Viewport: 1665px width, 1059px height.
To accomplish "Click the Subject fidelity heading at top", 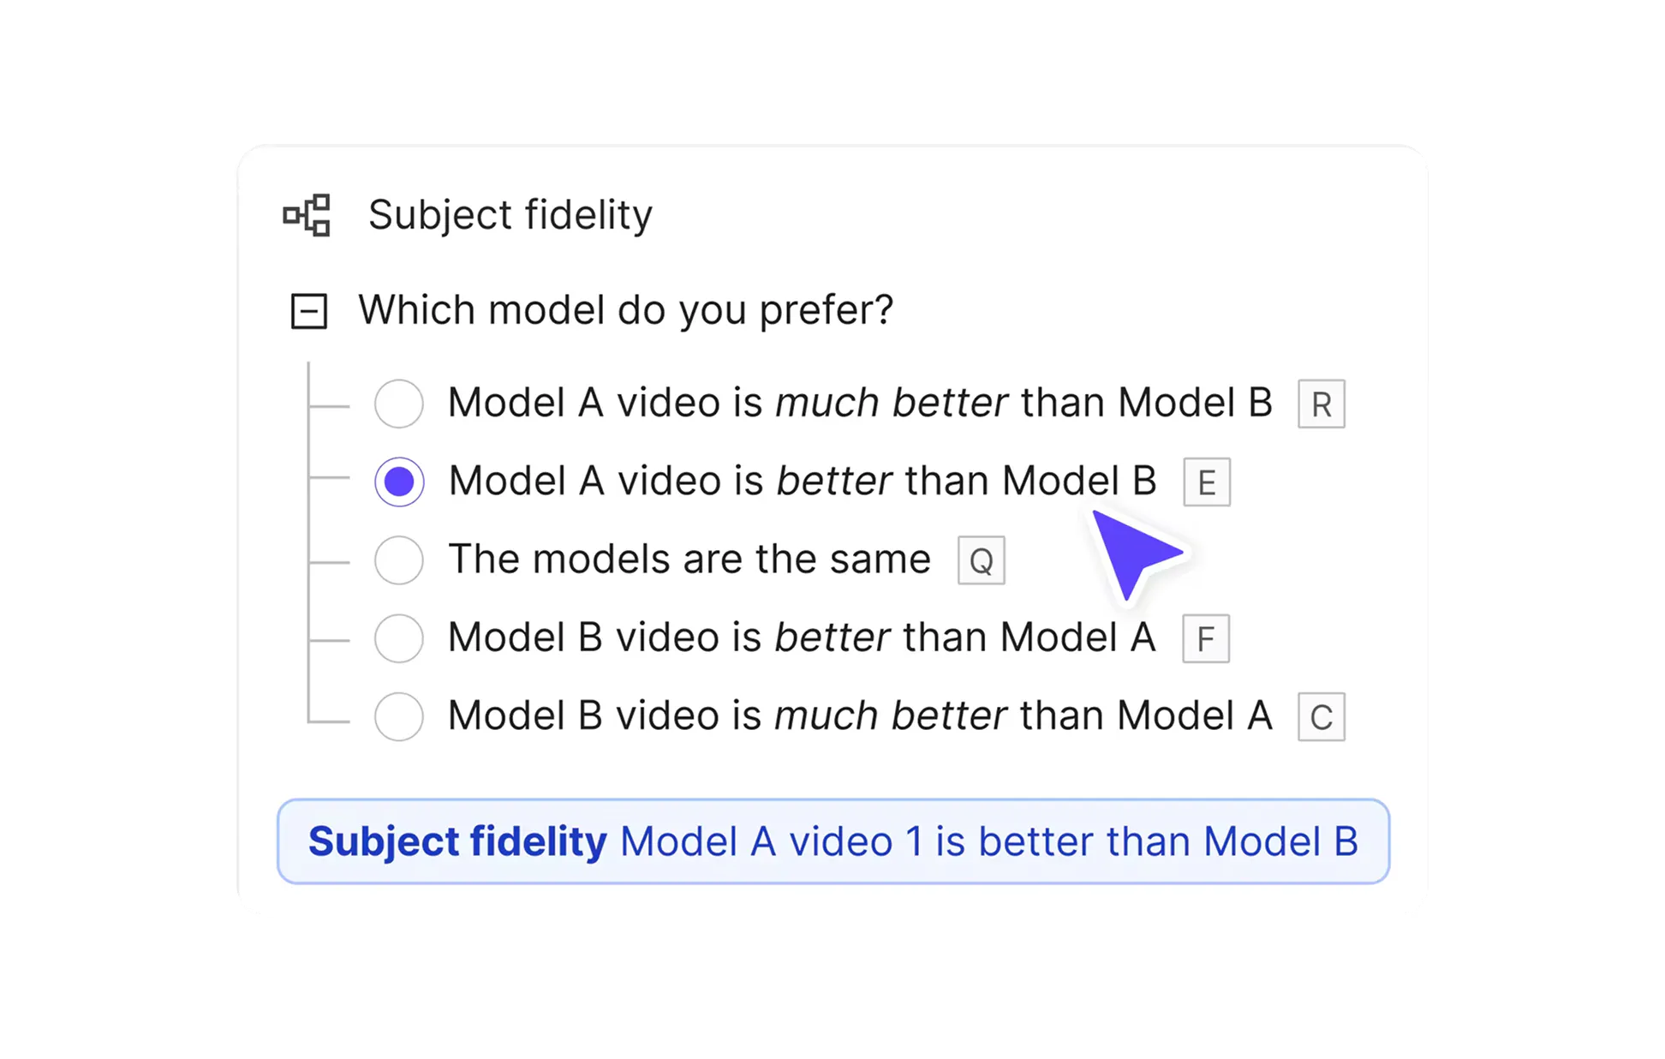I will (x=510, y=215).
